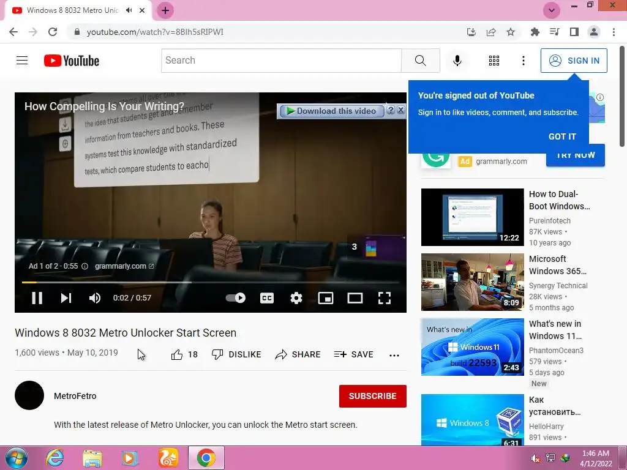Viewport: 627px width, 470px height.
Task: Toggle the autoplay switch
Action: coord(235,298)
